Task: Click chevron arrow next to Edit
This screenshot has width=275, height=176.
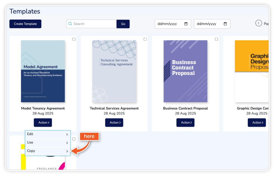Action: tap(67, 134)
